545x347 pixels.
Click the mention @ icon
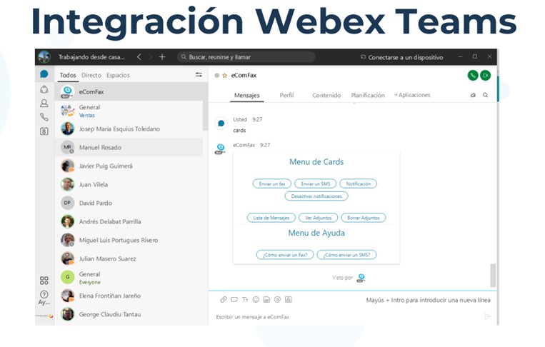(277, 299)
